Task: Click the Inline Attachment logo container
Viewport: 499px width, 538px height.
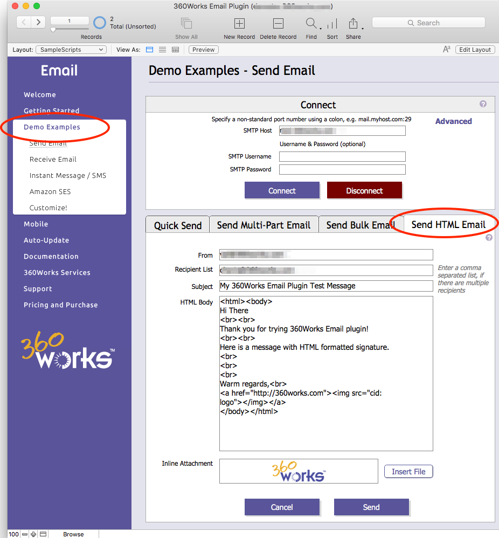Action: pyautogui.click(x=299, y=471)
